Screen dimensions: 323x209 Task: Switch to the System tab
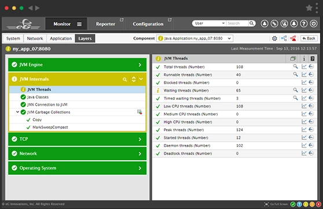pyautogui.click(x=13, y=38)
